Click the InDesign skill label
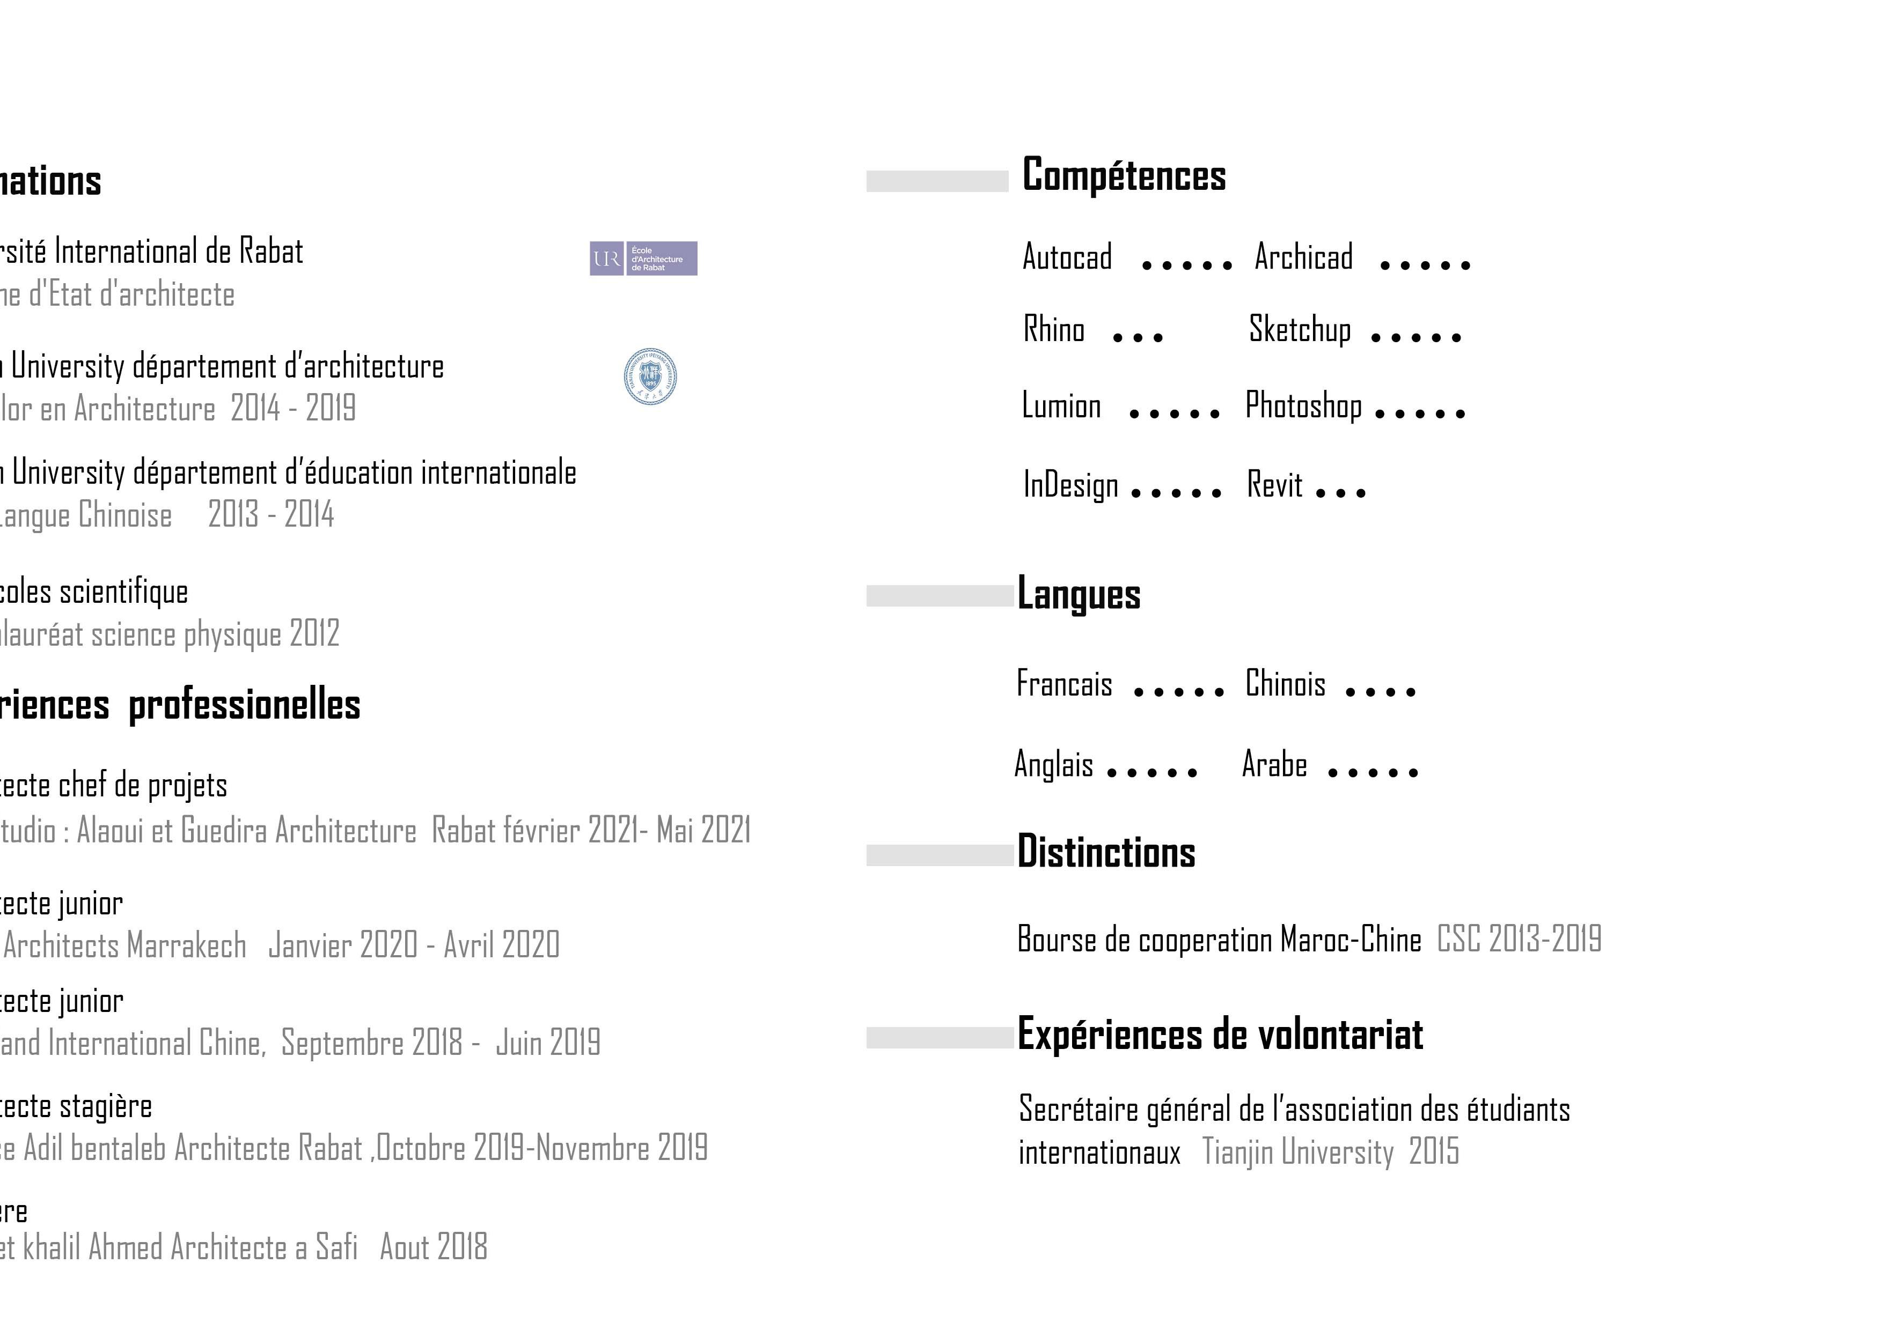The width and height of the screenshot is (1885, 1330). pyautogui.click(x=1070, y=486)
